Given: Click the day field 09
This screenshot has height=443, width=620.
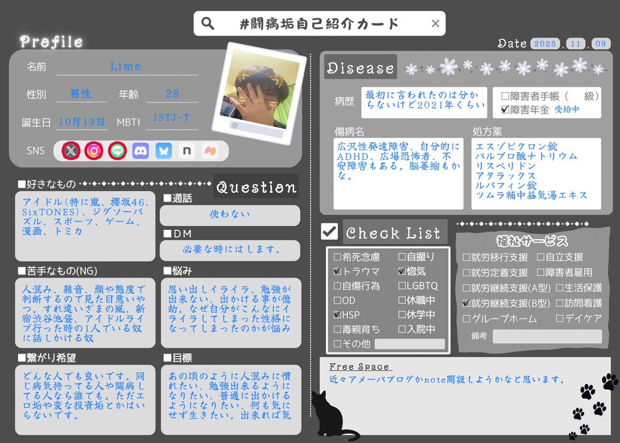Looking at the screenshot, I should point(600,44).
